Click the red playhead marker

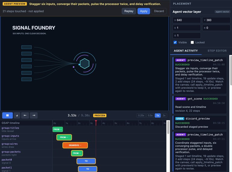[96, 122]
